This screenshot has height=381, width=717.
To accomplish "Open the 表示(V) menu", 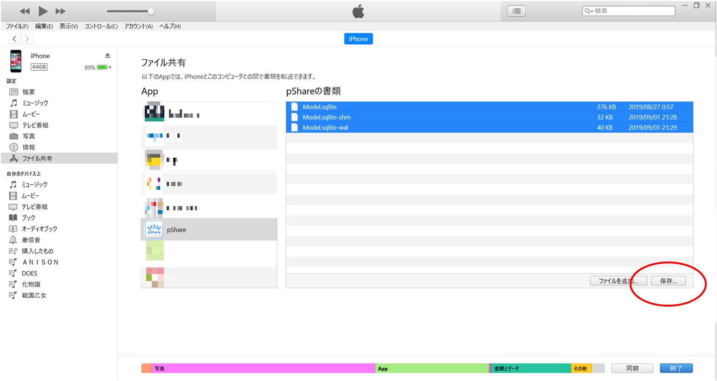I will 69,26.
